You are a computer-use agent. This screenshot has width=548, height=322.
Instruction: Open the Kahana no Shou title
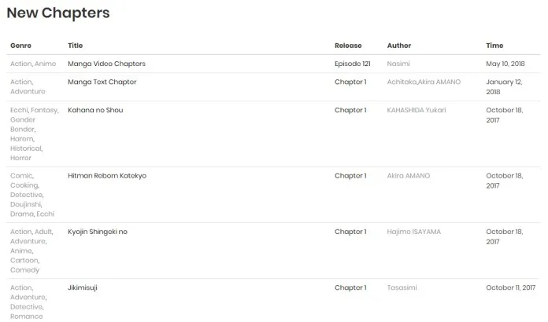coord(95,110)
